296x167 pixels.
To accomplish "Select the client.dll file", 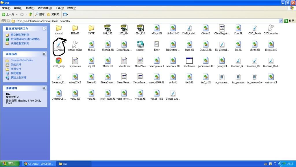I will tap(206, 30).
